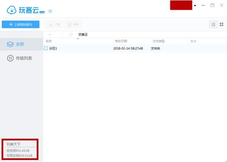Click 玩客云 in the path breadcrumb

coord(83,34)
